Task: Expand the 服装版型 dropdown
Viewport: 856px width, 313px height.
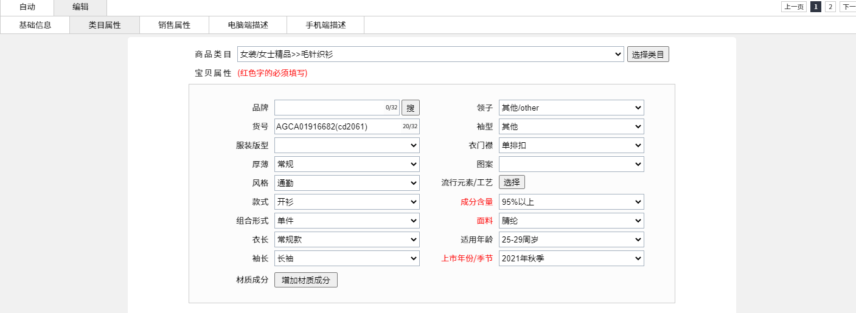Action: click(346, 146)
